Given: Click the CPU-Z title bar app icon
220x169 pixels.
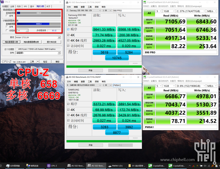Looking at the screenshot, I should (2, 2).
